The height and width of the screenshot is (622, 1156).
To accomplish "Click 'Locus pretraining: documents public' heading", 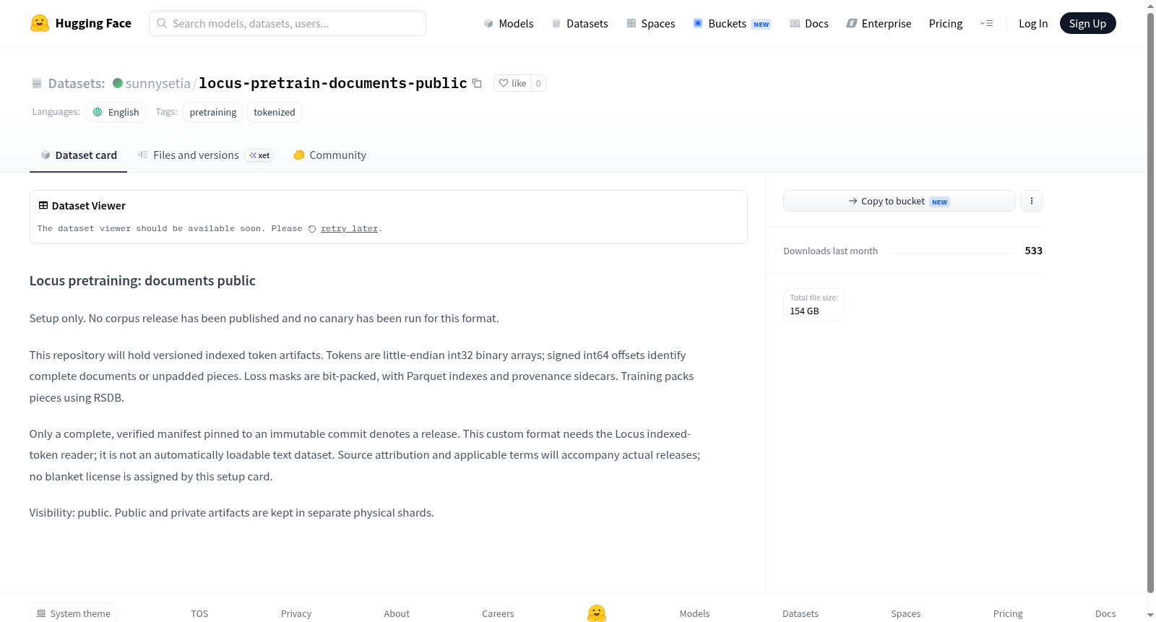I will (x=142, y=281).
